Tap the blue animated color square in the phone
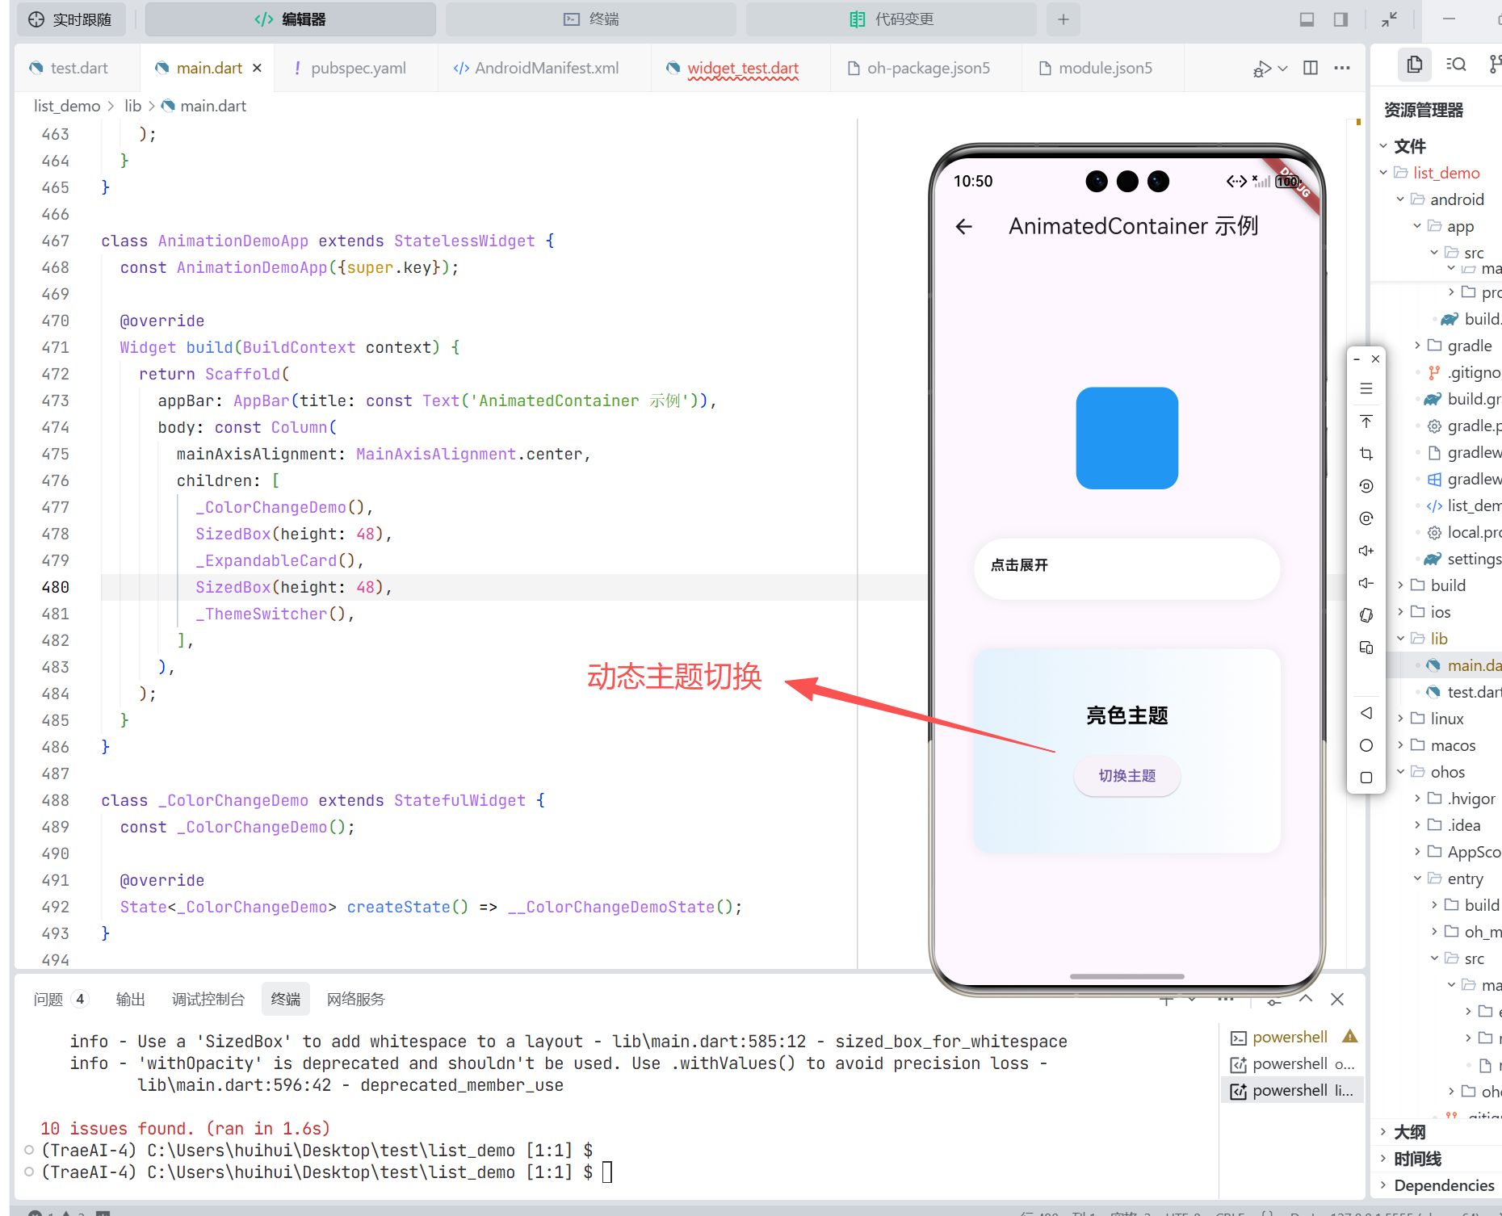 [x=1127, y=438]
